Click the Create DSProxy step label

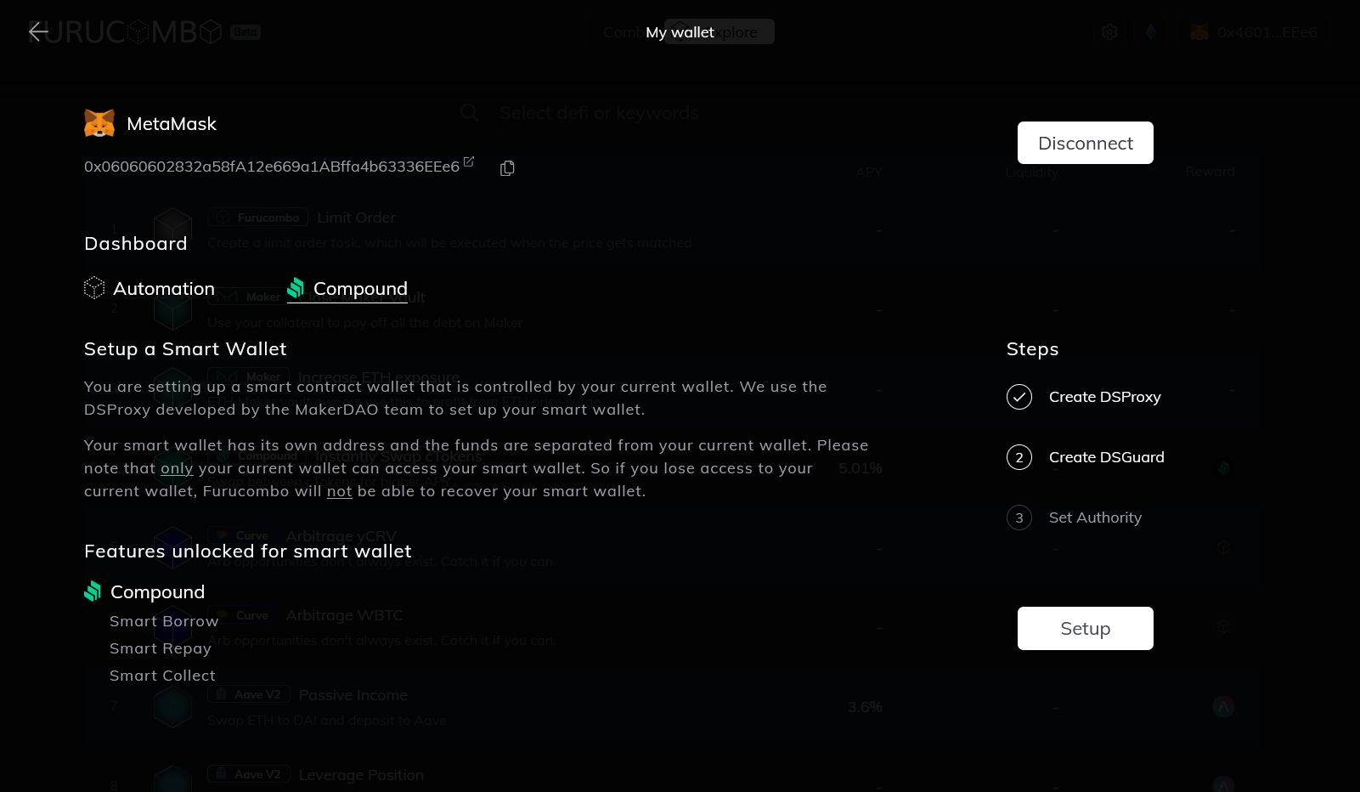click(x=1105, y=397)
